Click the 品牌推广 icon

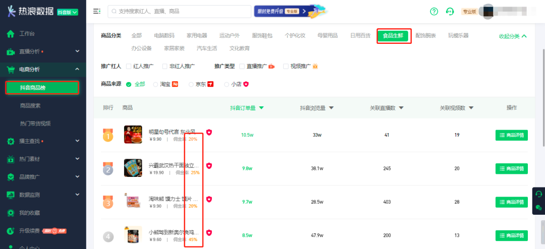(11, 177)
